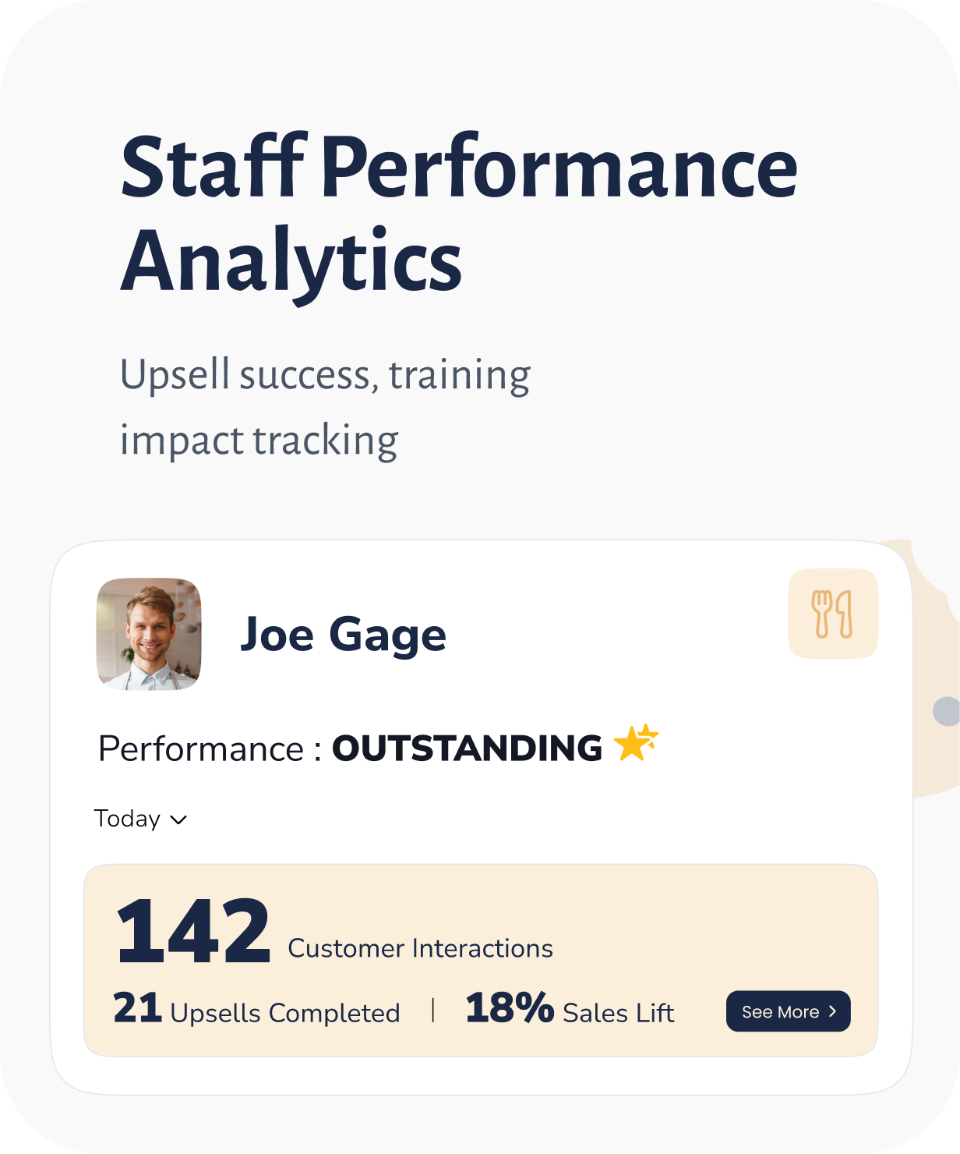960x1154 pixels.
Task: Select the Upsells Completed label
Action: pos(284,1013)
